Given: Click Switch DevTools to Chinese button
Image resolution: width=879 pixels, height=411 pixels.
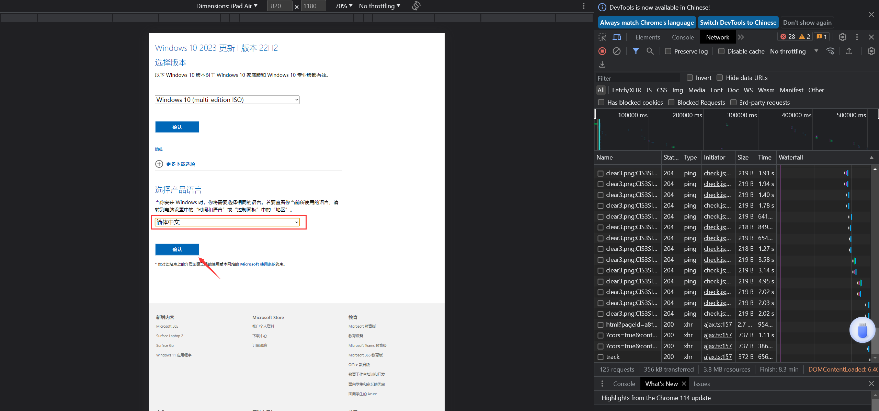Looking at the screenshot, I should pos(738,22).
